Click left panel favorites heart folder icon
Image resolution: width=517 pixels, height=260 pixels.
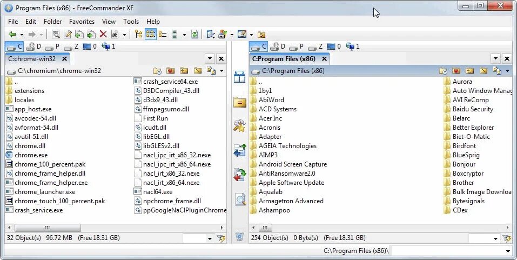(x=171, y=71)
